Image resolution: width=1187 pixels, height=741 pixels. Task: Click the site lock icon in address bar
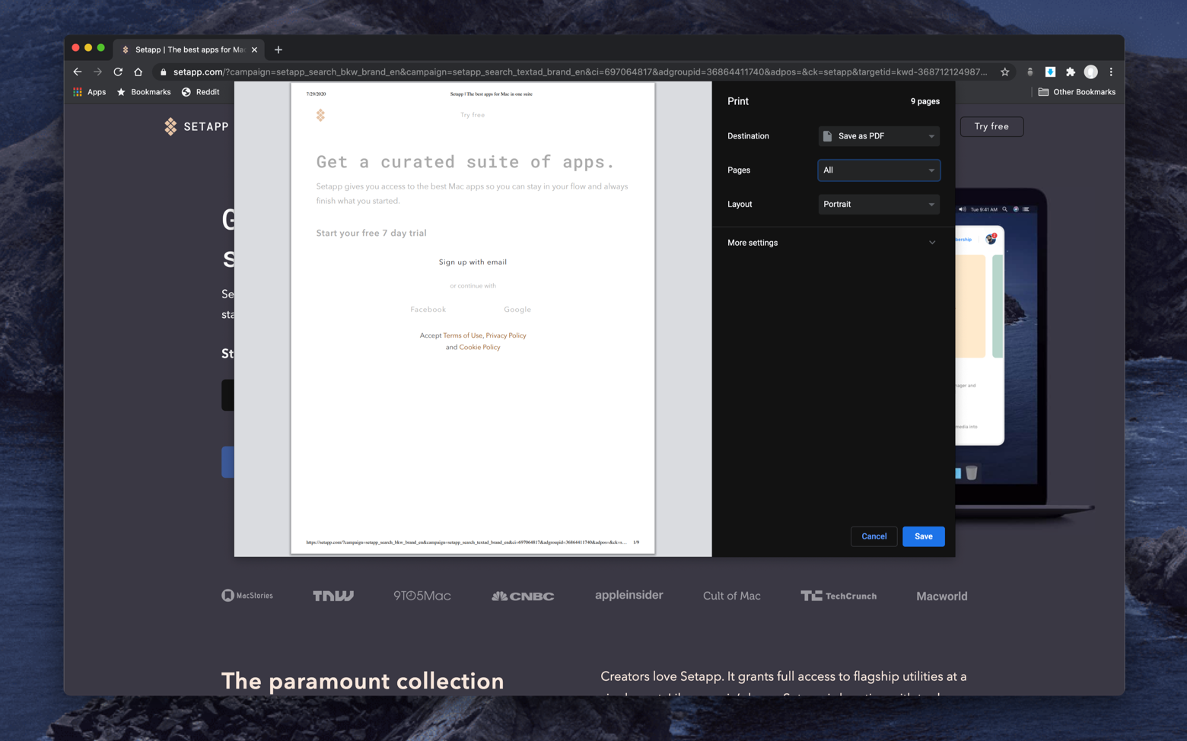[163, 72]
